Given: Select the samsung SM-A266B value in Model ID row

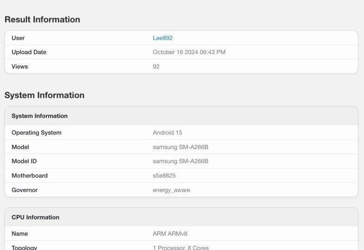Looking at the screenshot, I should click(x=180, y=162).
